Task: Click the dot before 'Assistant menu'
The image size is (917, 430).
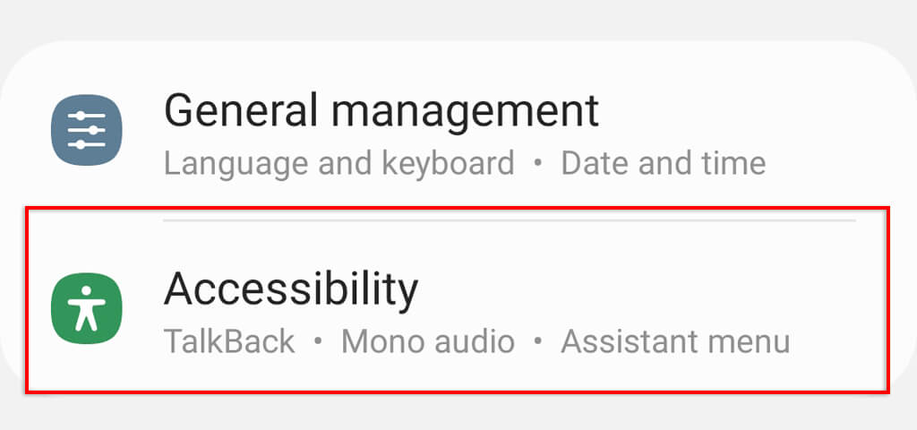Action: pos(538,342)
